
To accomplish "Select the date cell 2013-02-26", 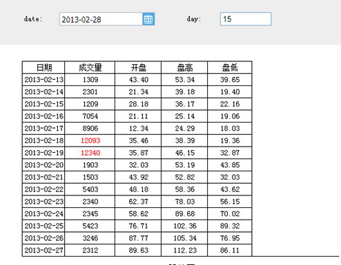I will (x=43, y=238).
